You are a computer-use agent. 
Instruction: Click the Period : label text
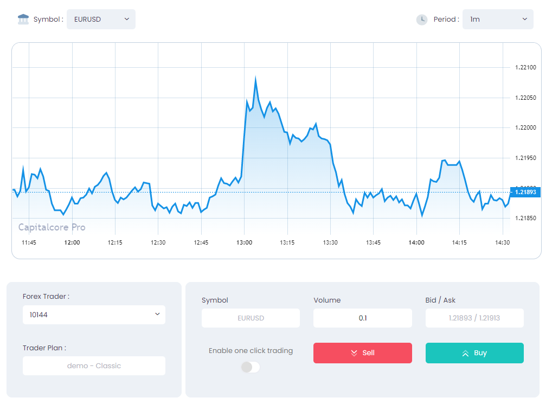446,20
